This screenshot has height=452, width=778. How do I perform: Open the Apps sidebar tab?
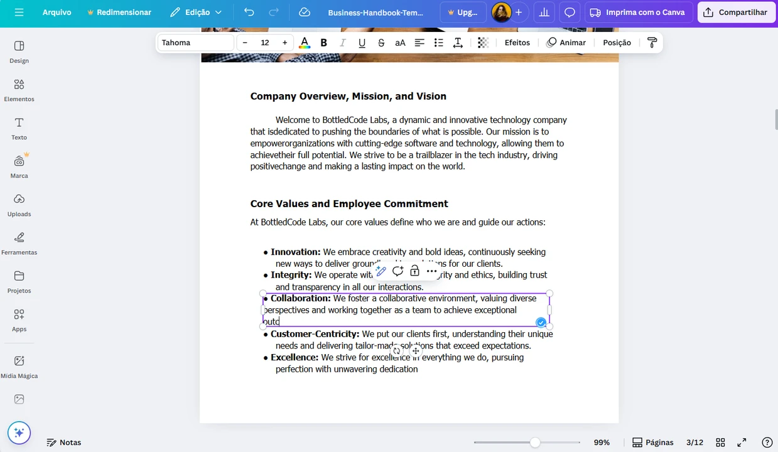pos(19,320)
